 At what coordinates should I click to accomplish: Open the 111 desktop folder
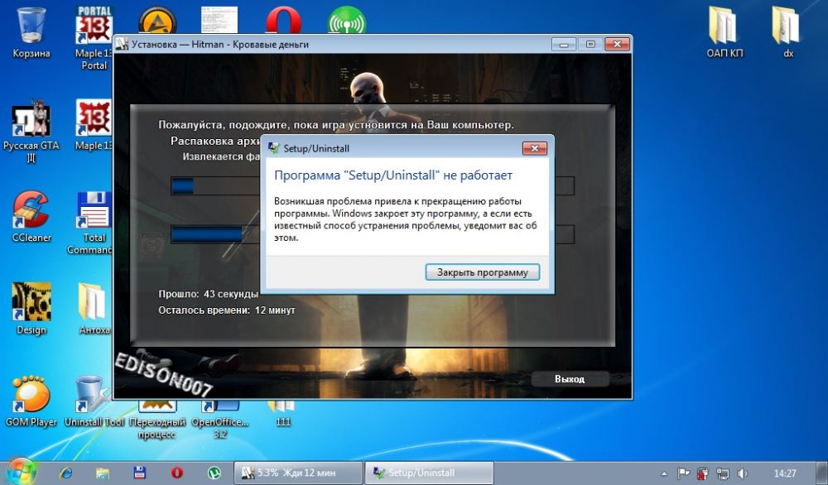[x=282, y=415]
